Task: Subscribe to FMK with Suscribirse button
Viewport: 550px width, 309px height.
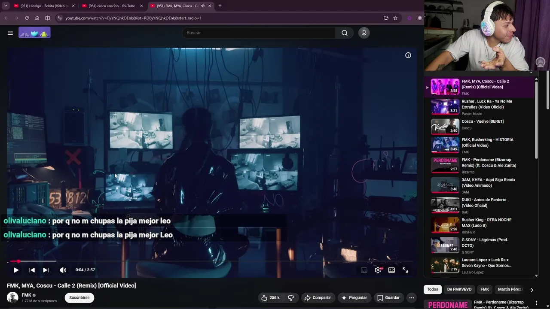Action: [x=79, y=297]
